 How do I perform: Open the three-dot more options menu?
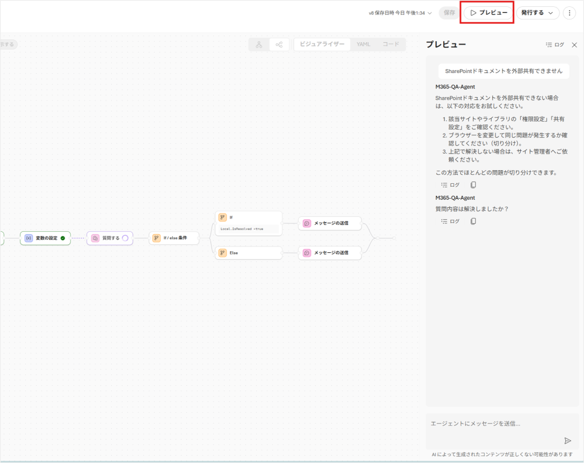click(x=569, y=13)
